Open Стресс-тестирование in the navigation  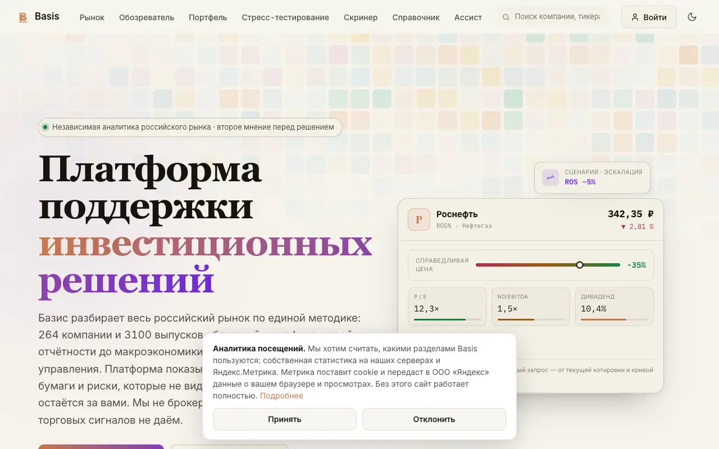[285, 17]
